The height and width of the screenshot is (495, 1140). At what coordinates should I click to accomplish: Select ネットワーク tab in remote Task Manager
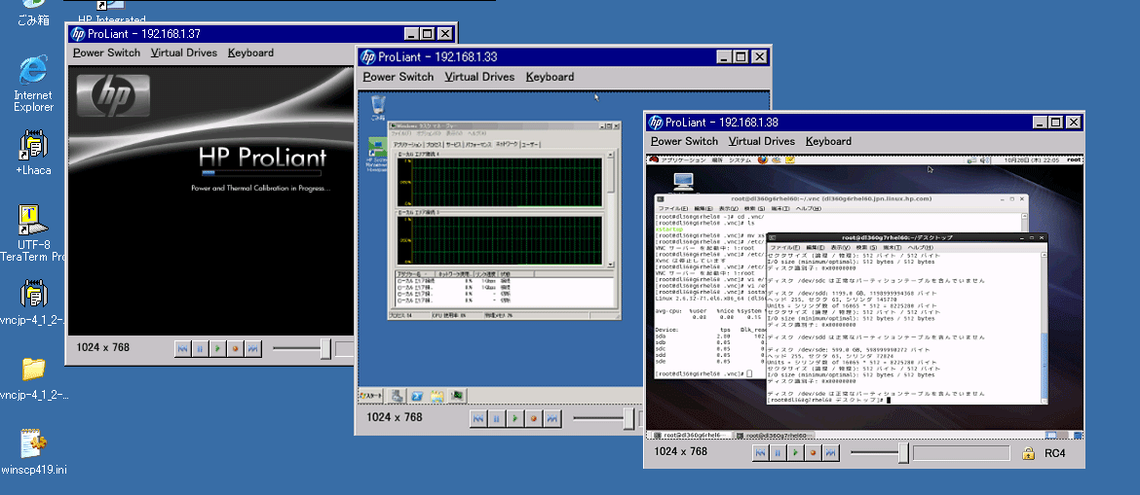pyautogui.click(x=507, y=145)
